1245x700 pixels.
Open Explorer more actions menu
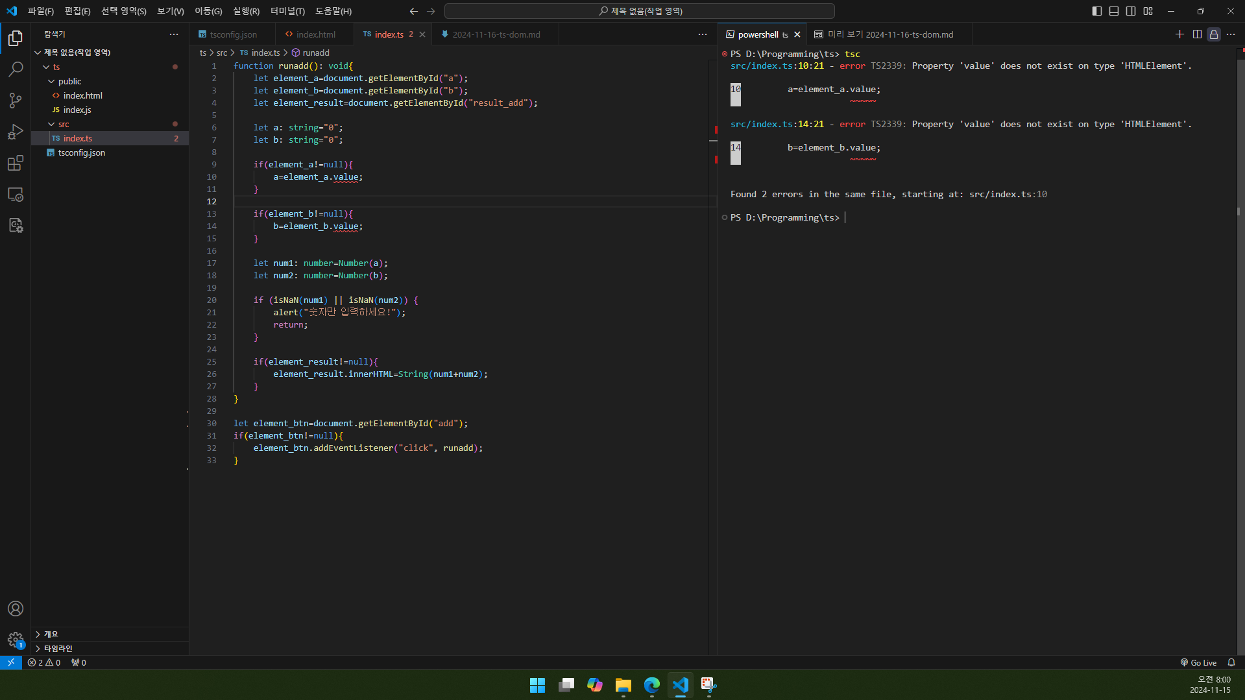point(174,34)
